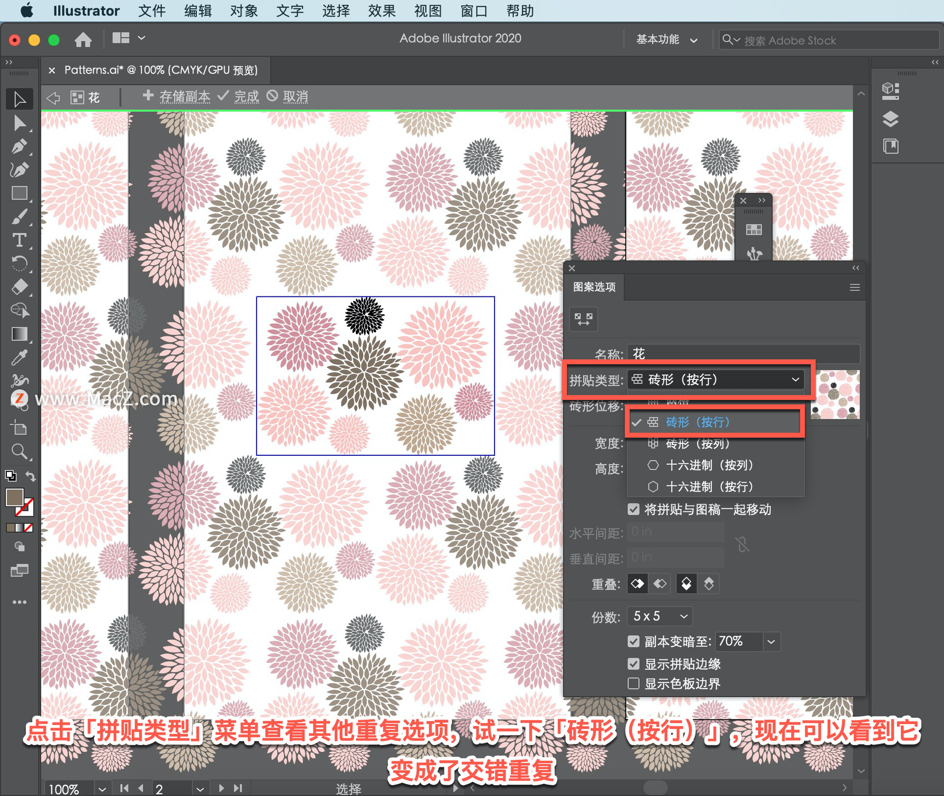
Task: Select the Zoom magnifier tool
Action: point(19,451)
